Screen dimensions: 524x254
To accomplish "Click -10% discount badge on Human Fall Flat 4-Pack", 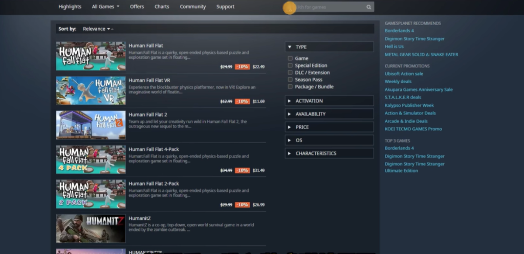I will (x=242, y=170).
